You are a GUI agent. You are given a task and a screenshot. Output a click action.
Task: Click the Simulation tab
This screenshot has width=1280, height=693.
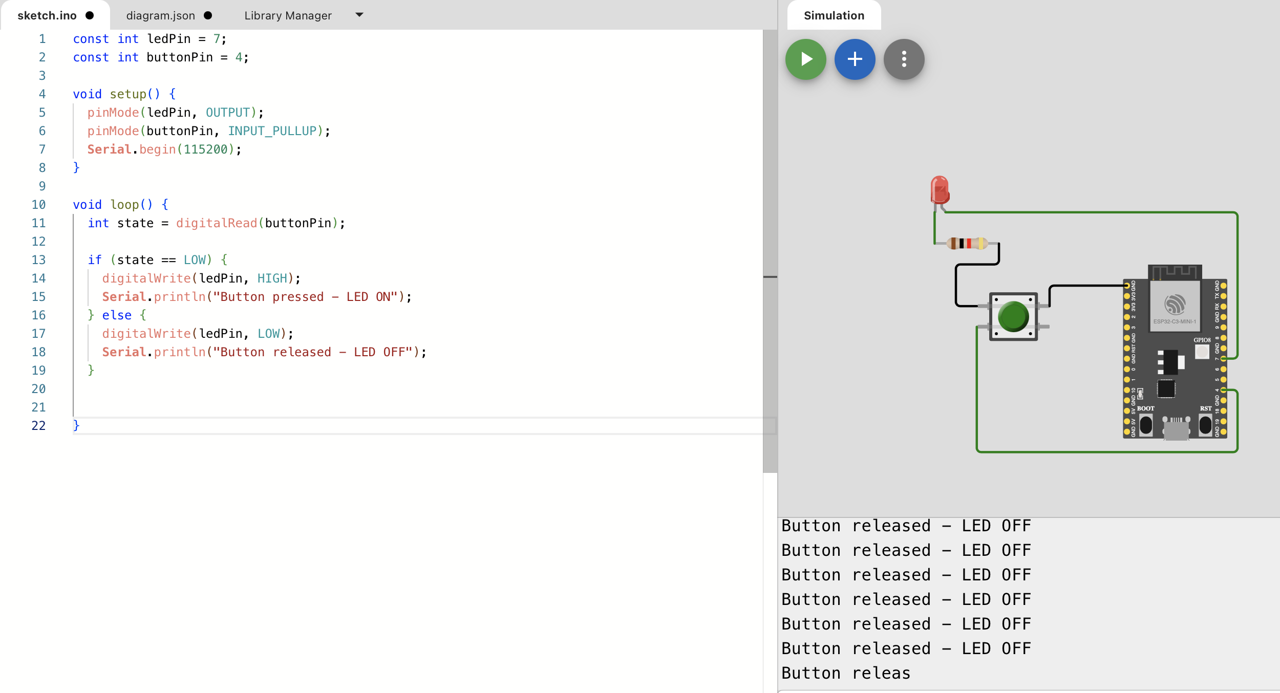(x=834, y=15)
